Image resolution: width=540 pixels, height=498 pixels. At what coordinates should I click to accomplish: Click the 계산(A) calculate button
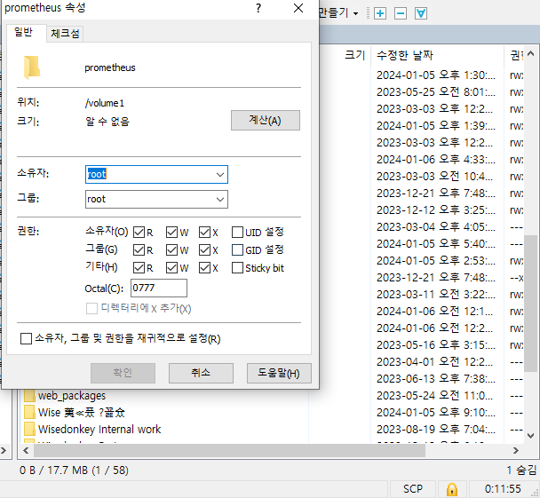tap(266, 120)
